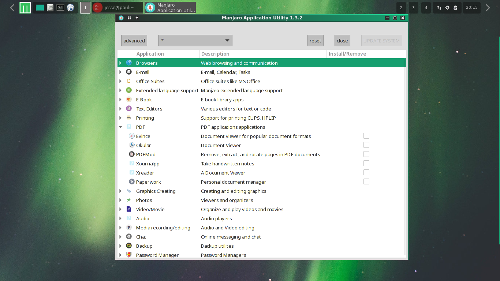Screen dimensions: 500x281
Task: Click the Printing printer icon
Action: 129,118
